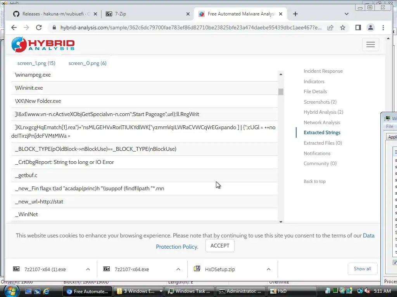Click the lock icon in the address bar
The width and height of the screenshot is (397, 297).
click(x=54, y=27)
